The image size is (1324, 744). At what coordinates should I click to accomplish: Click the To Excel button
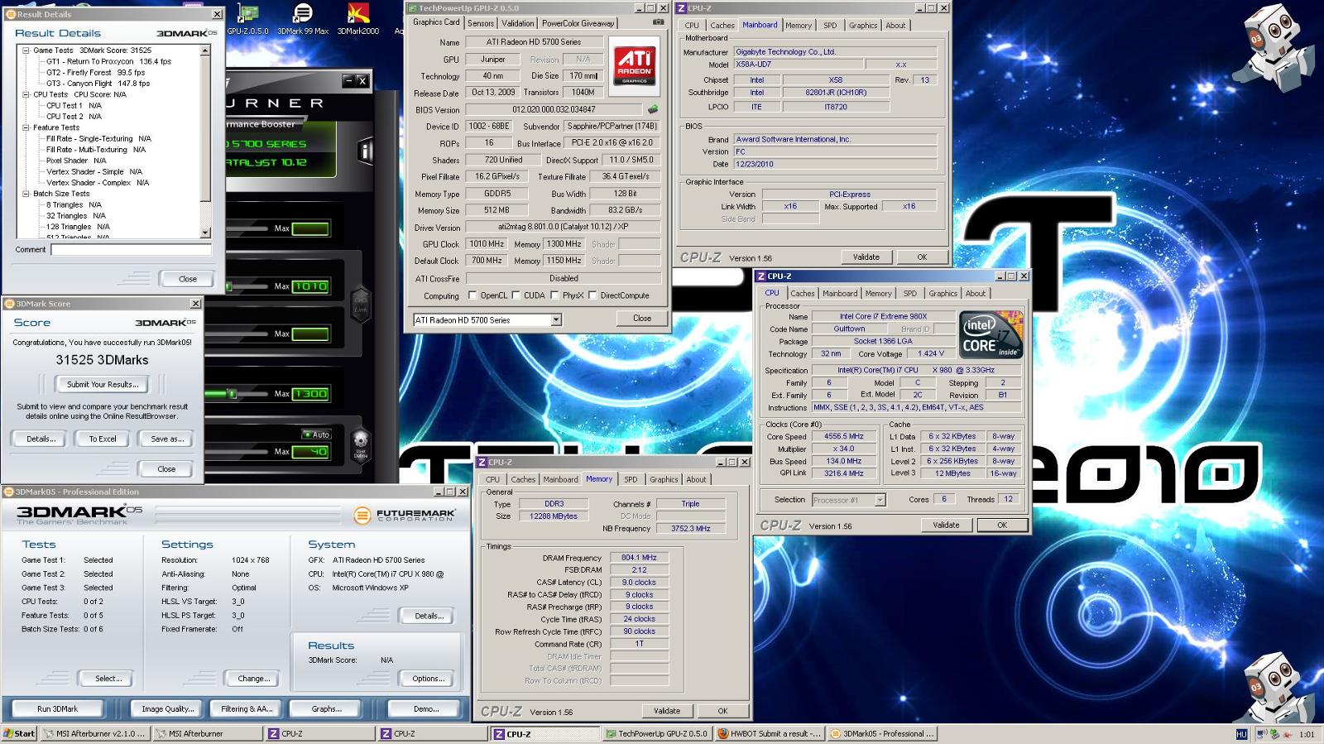pos(103,439)
